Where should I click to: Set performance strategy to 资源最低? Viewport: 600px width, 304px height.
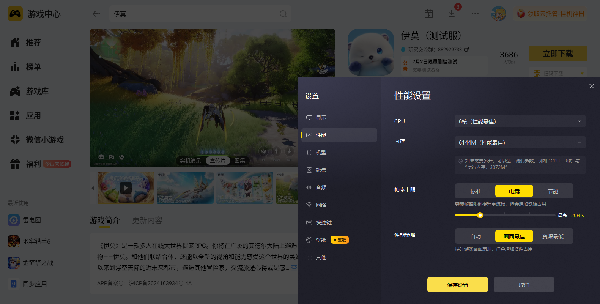point(553,236)
